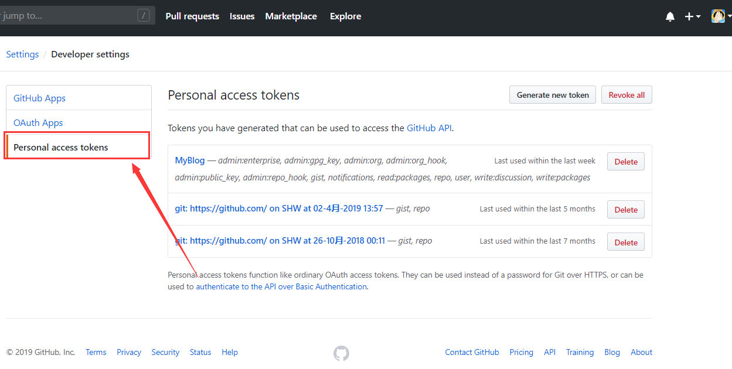732x369 pixels.
Task: Open the Status footer link
Action: pos(200,352)
